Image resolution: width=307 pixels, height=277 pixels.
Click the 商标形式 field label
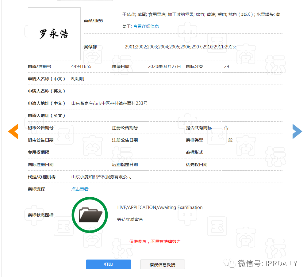coord(194,152)
